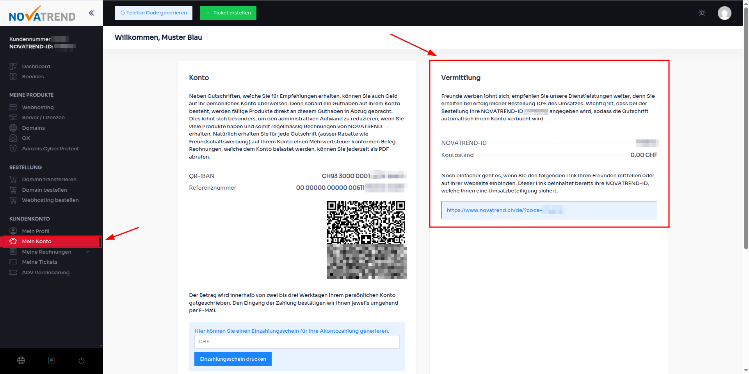Screen dimensions: 749x374
Task: Click the payment QR code image
Action: [x=366, y=240]
